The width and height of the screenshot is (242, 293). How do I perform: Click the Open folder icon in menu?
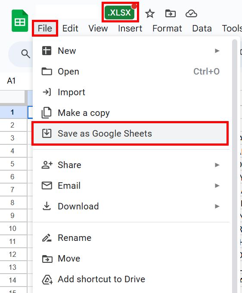click(x=47, y=72)
